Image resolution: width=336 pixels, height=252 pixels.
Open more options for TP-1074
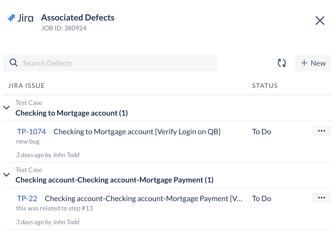pos(322,131)
